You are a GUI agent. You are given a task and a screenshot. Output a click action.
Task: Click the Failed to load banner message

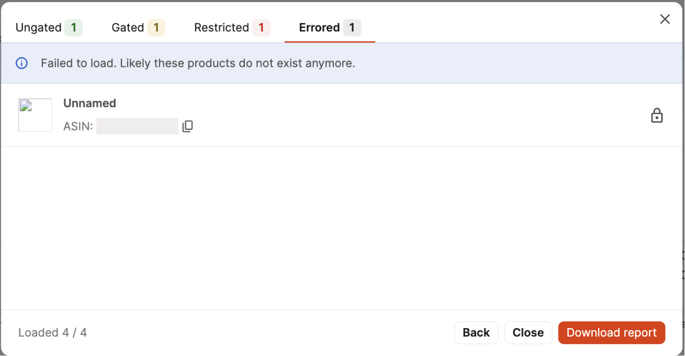click(198, 63)
